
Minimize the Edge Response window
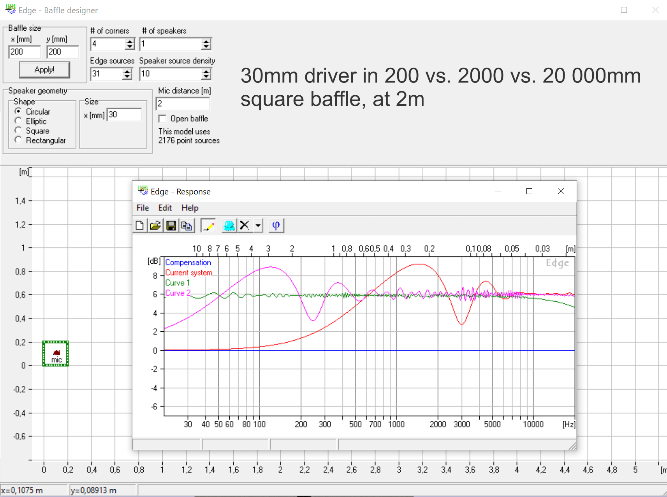coord(498,191)
